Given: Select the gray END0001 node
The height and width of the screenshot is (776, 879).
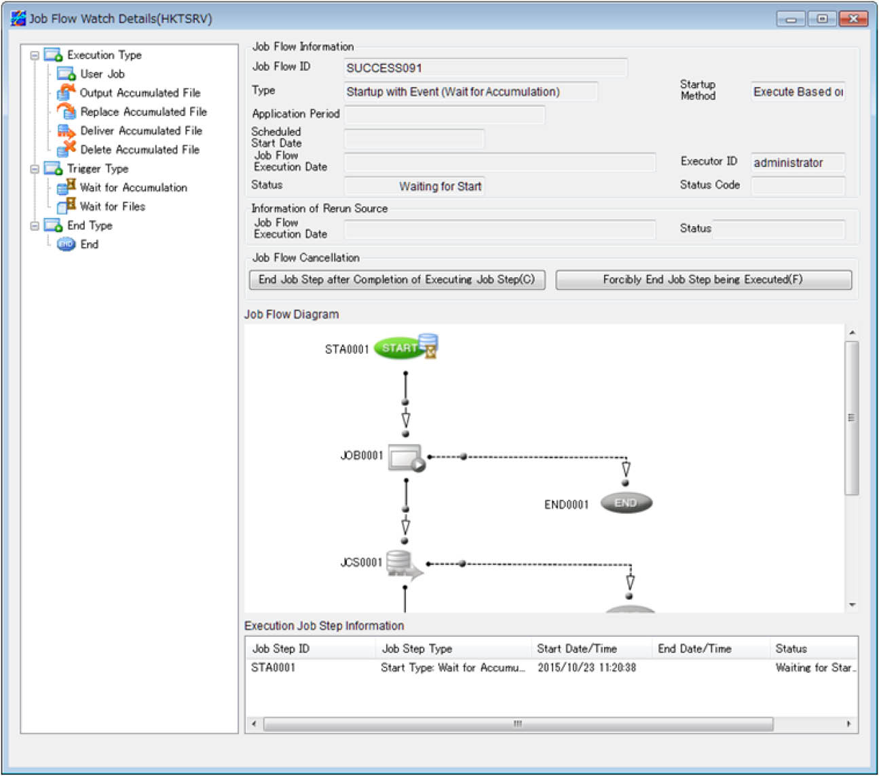Looking at the screenshot, I should coord(626,503).
